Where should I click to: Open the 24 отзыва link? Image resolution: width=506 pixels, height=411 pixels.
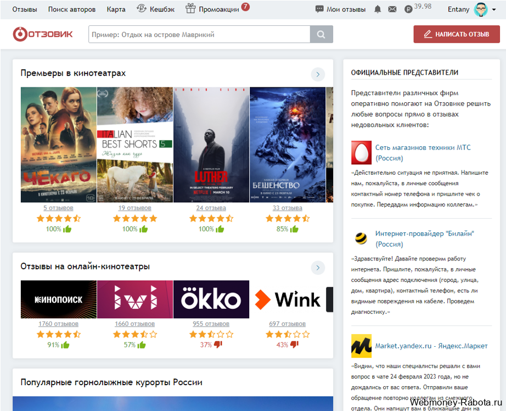point(211,208)
